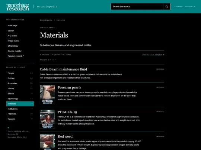Image resolution: width=201 pixels, height=150 pixels.
Task: Open the encyclopedia header link
Action: point(47,7)
